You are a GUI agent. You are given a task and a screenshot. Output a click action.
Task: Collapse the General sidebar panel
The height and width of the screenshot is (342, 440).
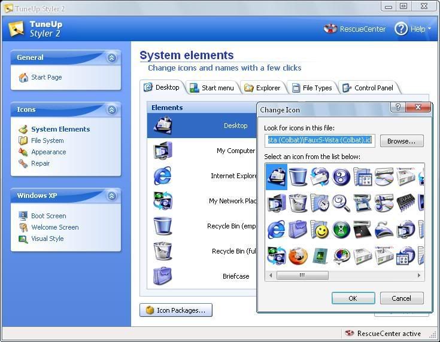tap(111, 58)
